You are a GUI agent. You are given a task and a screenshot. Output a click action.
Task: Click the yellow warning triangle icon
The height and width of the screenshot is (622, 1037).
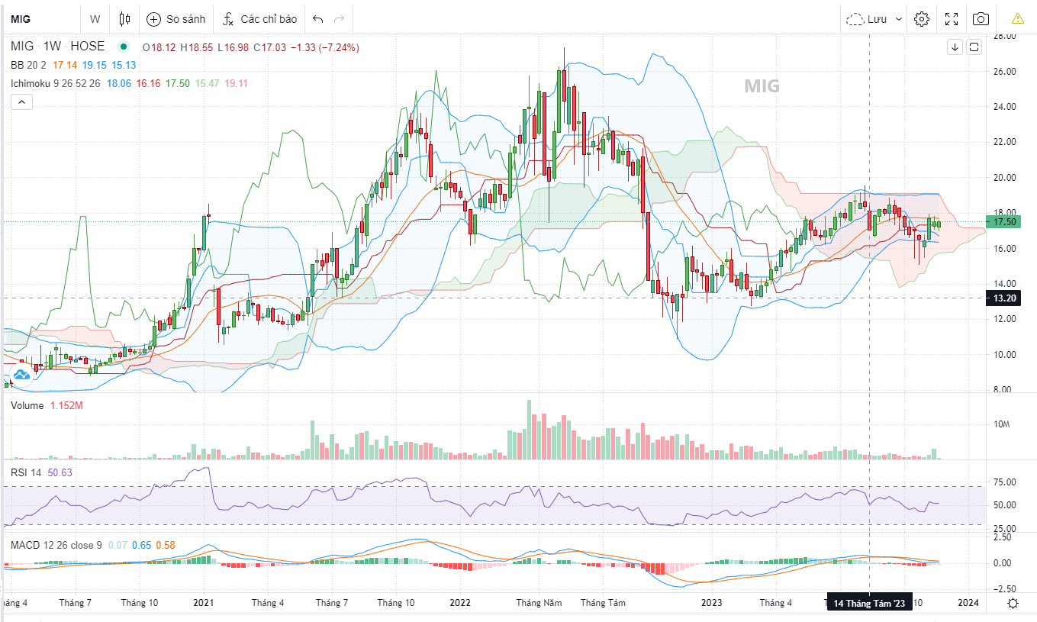(1018, 19)
